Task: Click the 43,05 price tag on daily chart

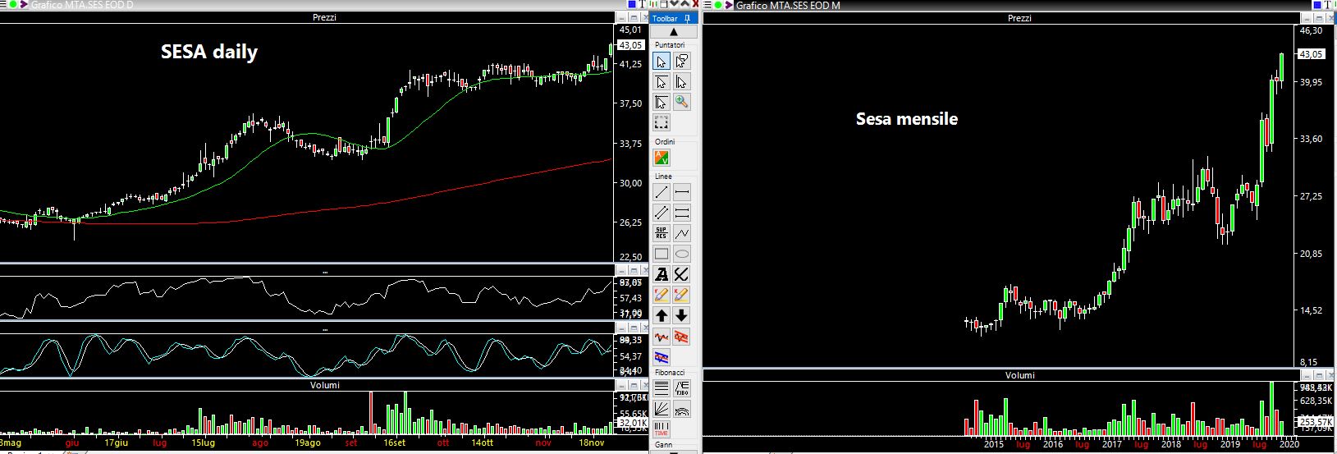Action: click(630, 45)
